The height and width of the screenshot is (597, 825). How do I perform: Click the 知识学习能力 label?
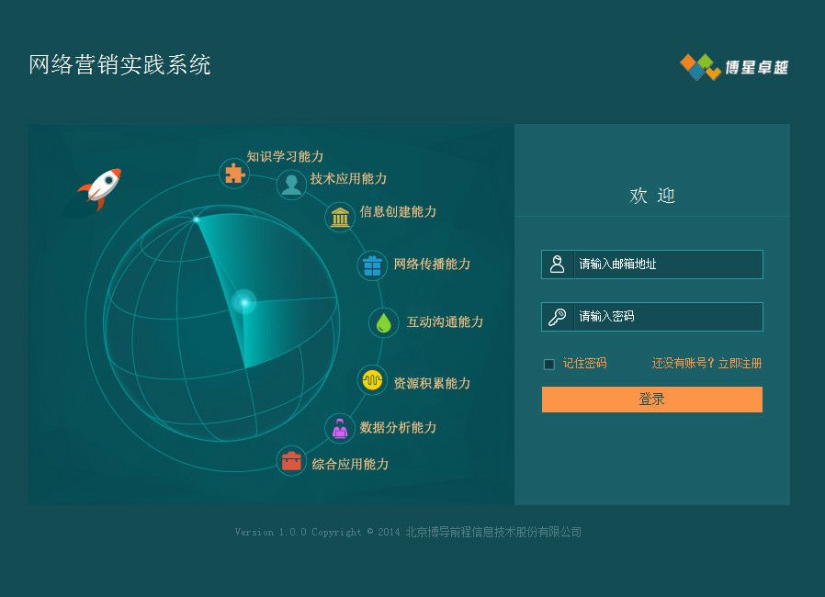coord(285,156)
